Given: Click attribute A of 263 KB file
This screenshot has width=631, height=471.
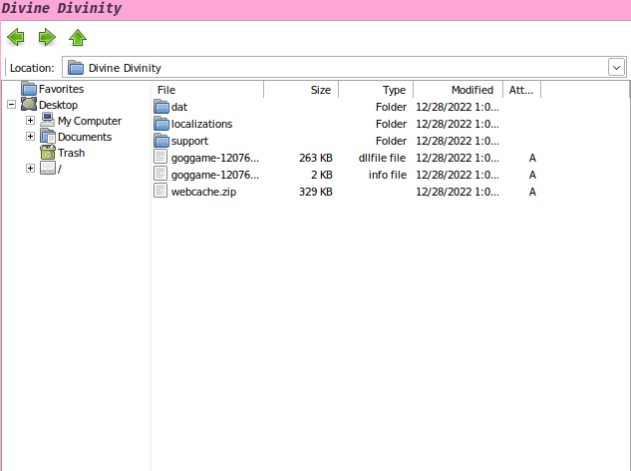Looking at the screenshot, I should coord(532,158).
